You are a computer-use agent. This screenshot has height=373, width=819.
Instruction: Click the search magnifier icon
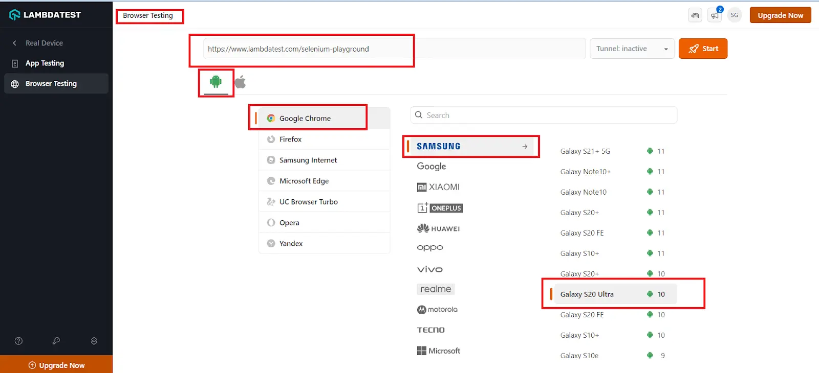click(419, 115)
